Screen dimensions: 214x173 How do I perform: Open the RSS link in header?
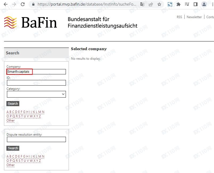click(x=179, y=17)
